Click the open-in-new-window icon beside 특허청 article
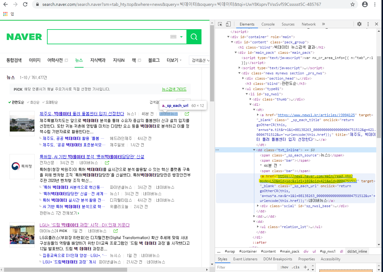The width and height of the screenshot is (383, 272). 107,163
